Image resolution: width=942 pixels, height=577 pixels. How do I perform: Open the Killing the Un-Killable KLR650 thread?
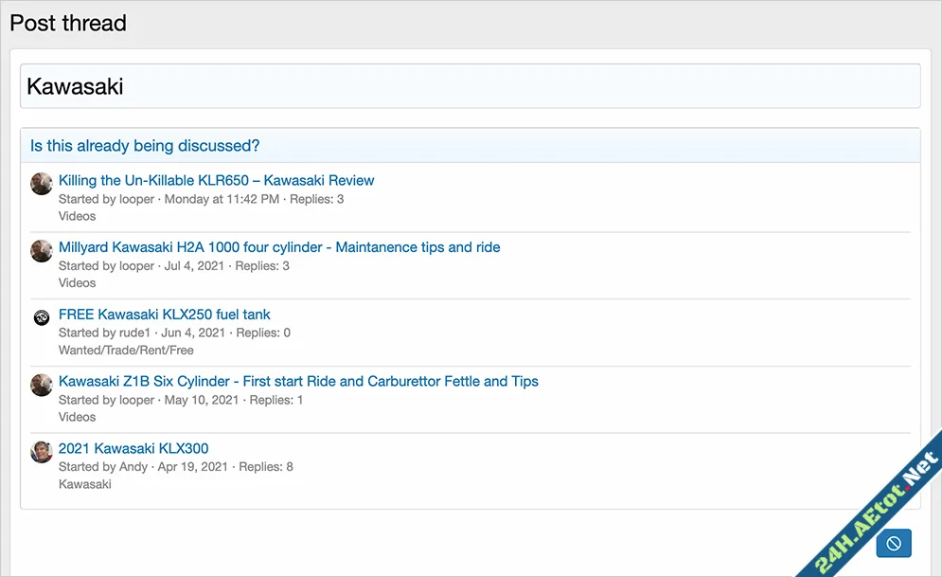click(x=216, y=180)
